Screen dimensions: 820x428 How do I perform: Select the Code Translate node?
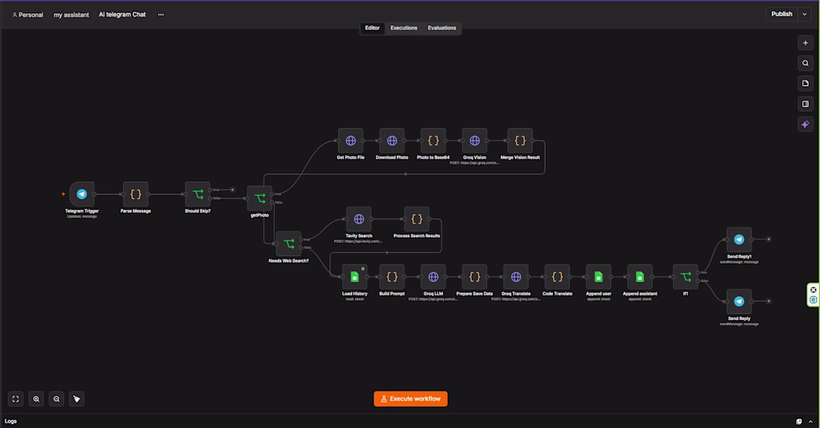click(x=557, y=277)
